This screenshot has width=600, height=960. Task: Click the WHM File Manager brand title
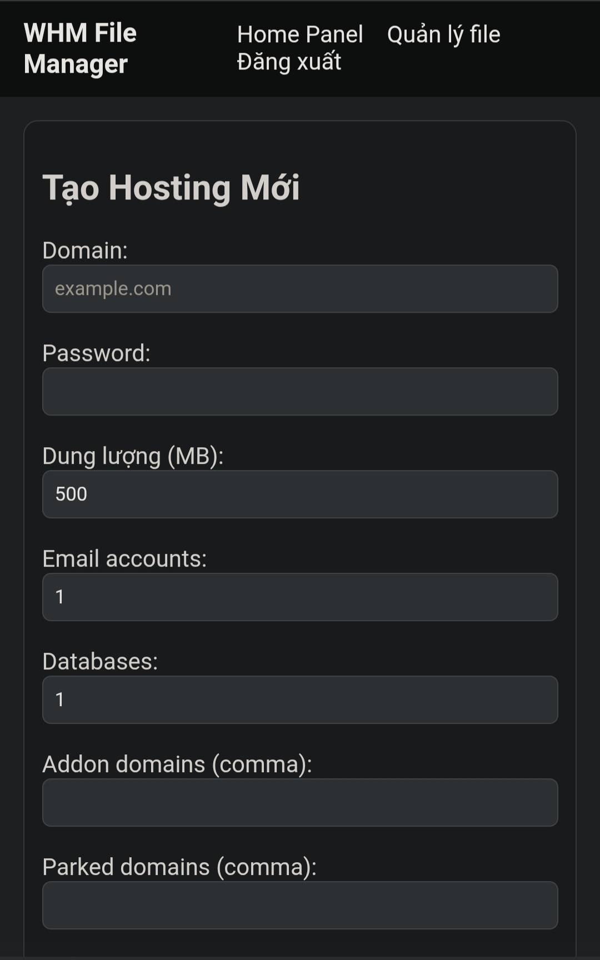tap(80, 48)
